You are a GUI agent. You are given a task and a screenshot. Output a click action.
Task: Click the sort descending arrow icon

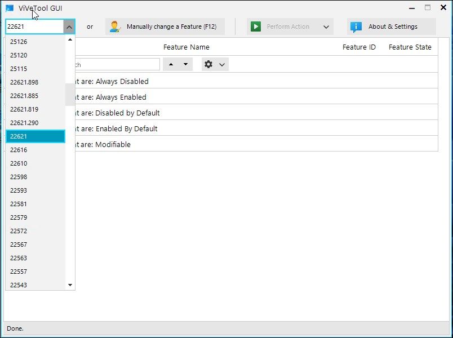click(x=184, y=64)
